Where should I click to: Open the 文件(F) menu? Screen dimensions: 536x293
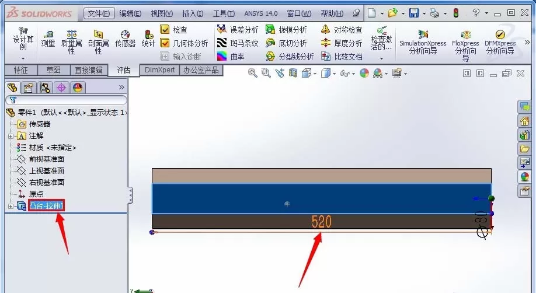99,13
